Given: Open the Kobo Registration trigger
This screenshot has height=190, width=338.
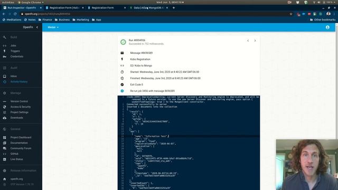Looking at the screenshot, I should click(x=140, y=59).
